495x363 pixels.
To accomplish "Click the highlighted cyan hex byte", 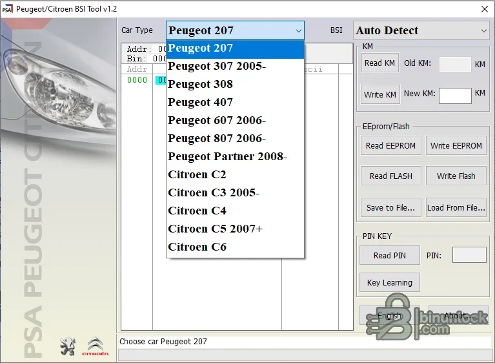I will point(161,80).
